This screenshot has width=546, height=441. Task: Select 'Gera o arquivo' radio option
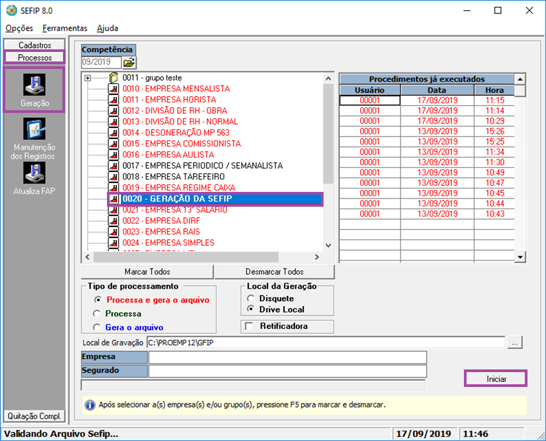click(x=97, y=328)
